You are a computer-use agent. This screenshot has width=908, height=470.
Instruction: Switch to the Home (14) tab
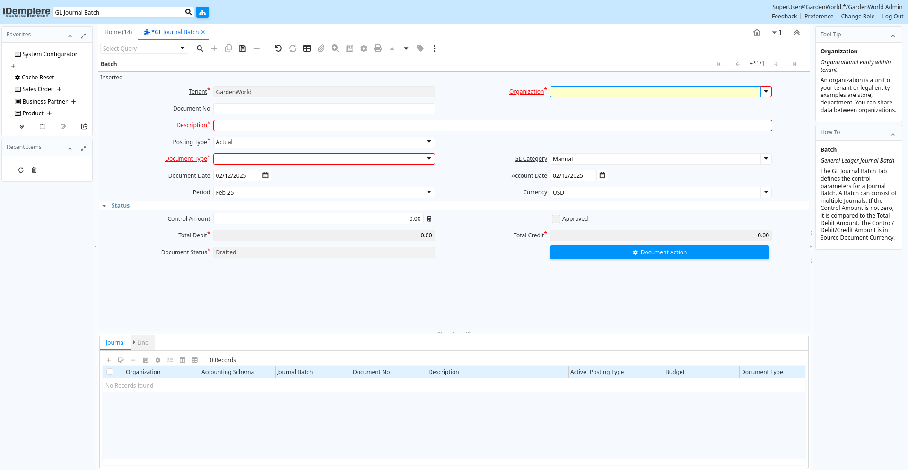click(x=118, y=32)
